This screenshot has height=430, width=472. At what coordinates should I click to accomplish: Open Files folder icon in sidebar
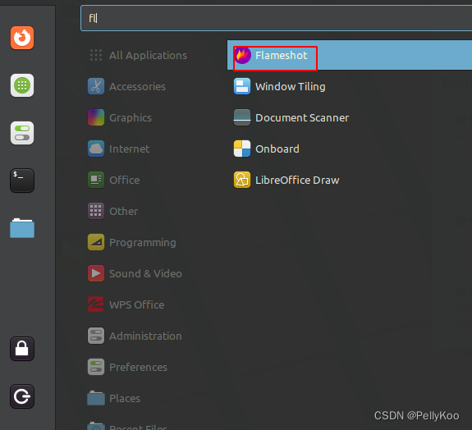22,228
